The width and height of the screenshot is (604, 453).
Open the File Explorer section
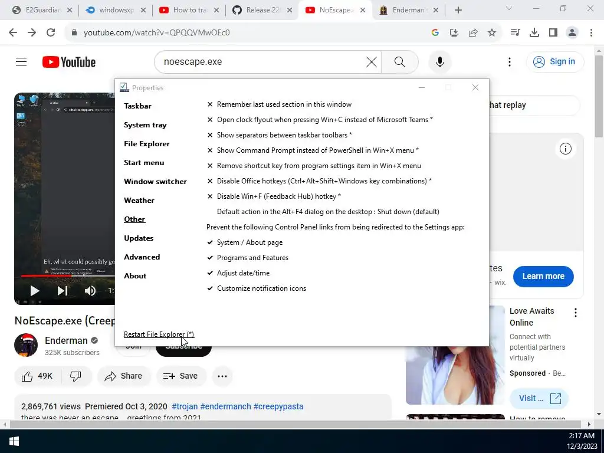pos(147,144)
